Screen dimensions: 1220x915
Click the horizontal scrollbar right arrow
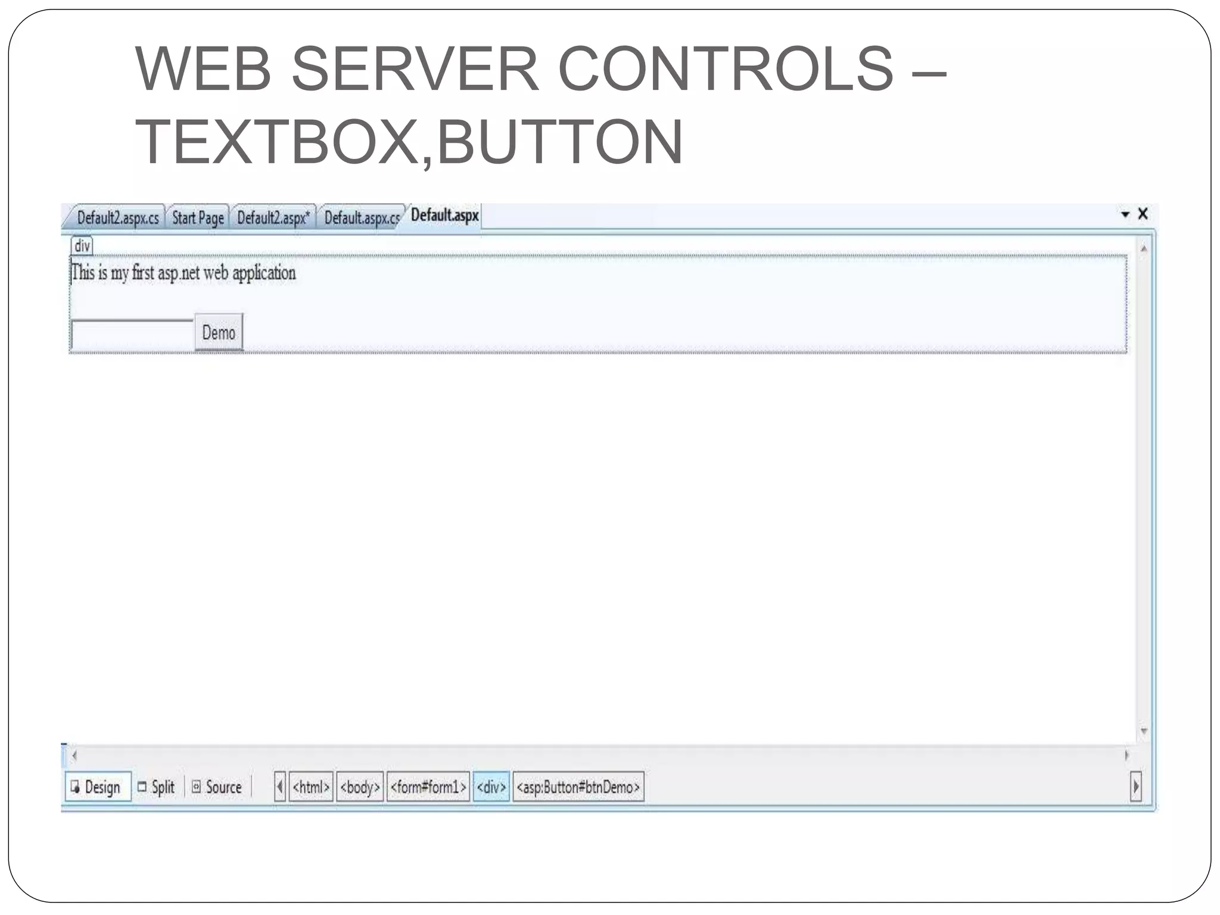coord(1126,755)
